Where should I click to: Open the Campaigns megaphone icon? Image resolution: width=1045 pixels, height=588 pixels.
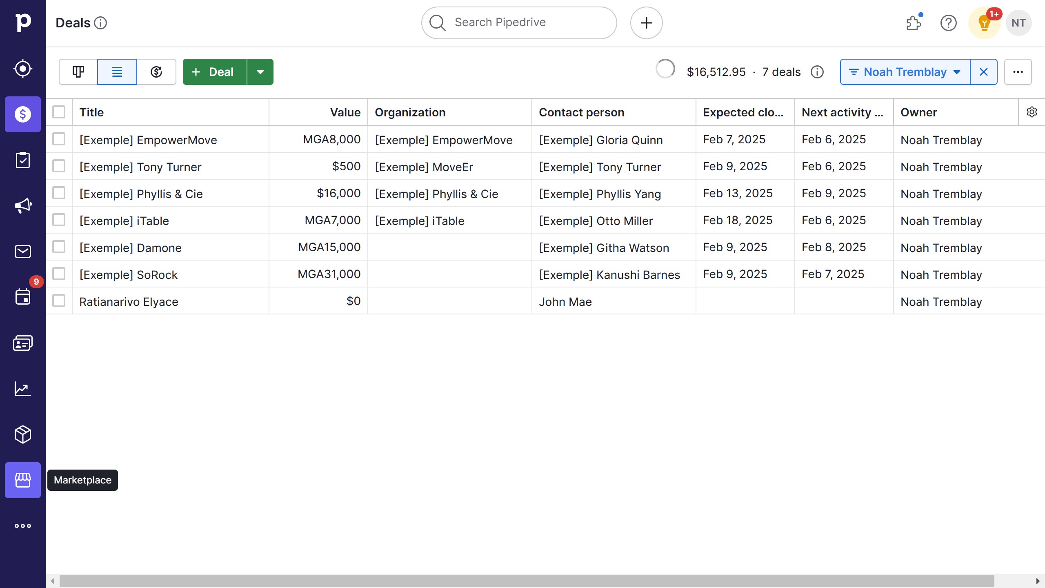(x=23, y=205)
